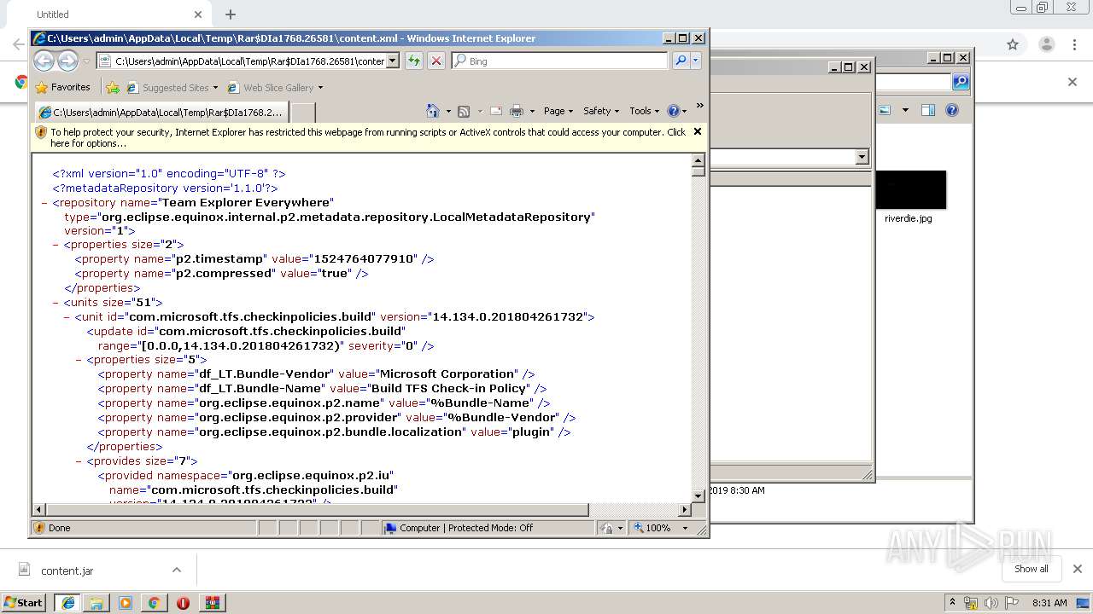Image resolution: width=1093 pixels, height=614 pixels.
Task: Open the Page menu
Action: (x=558, y=111)
